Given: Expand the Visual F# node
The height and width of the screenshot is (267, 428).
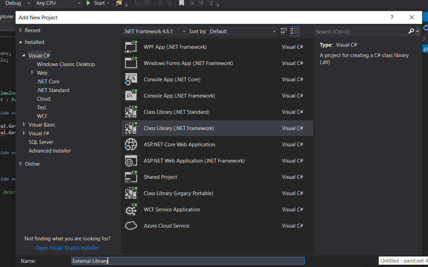Looking at the screenshot, I should click(24, 133).
